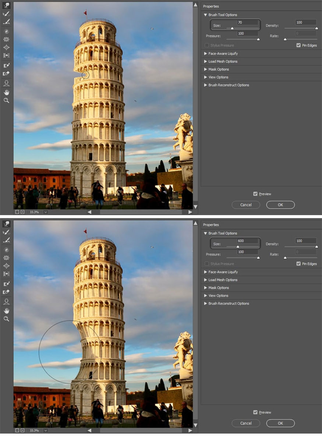
Task: Pick the Bloat tool in upper dialog
Action: tap(6, 47)
